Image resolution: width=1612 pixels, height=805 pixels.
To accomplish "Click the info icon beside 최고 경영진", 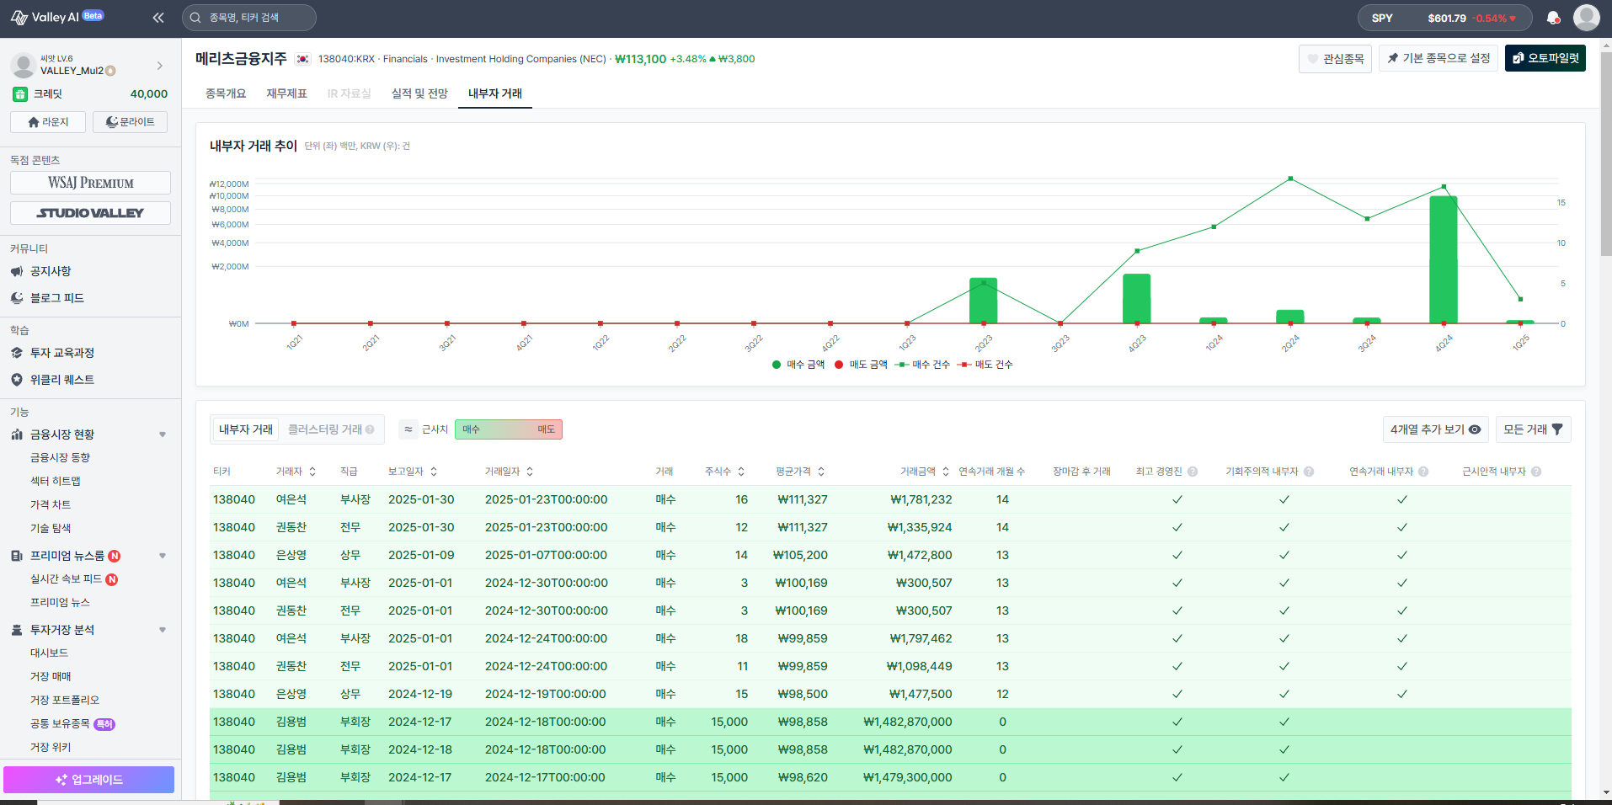I will (x=1193, y=472).
